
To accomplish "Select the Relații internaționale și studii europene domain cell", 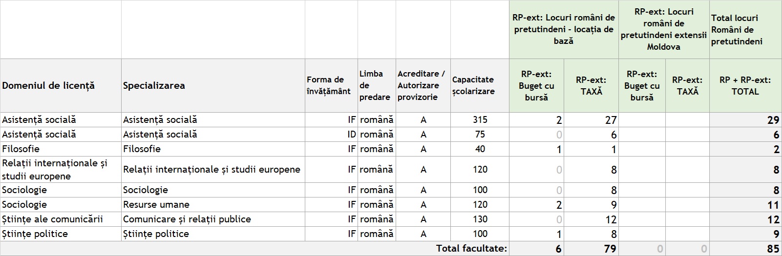I will [61, 169].
